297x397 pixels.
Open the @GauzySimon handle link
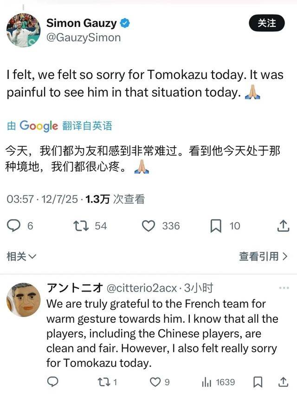(84, 37)
